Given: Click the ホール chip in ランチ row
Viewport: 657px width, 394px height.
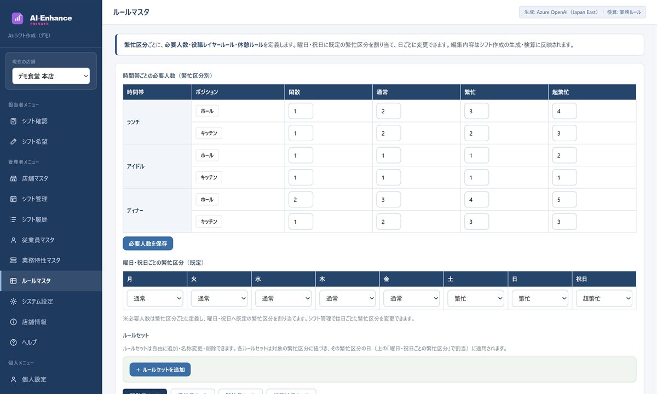Looking at the screenshot, I should (207, 111).
